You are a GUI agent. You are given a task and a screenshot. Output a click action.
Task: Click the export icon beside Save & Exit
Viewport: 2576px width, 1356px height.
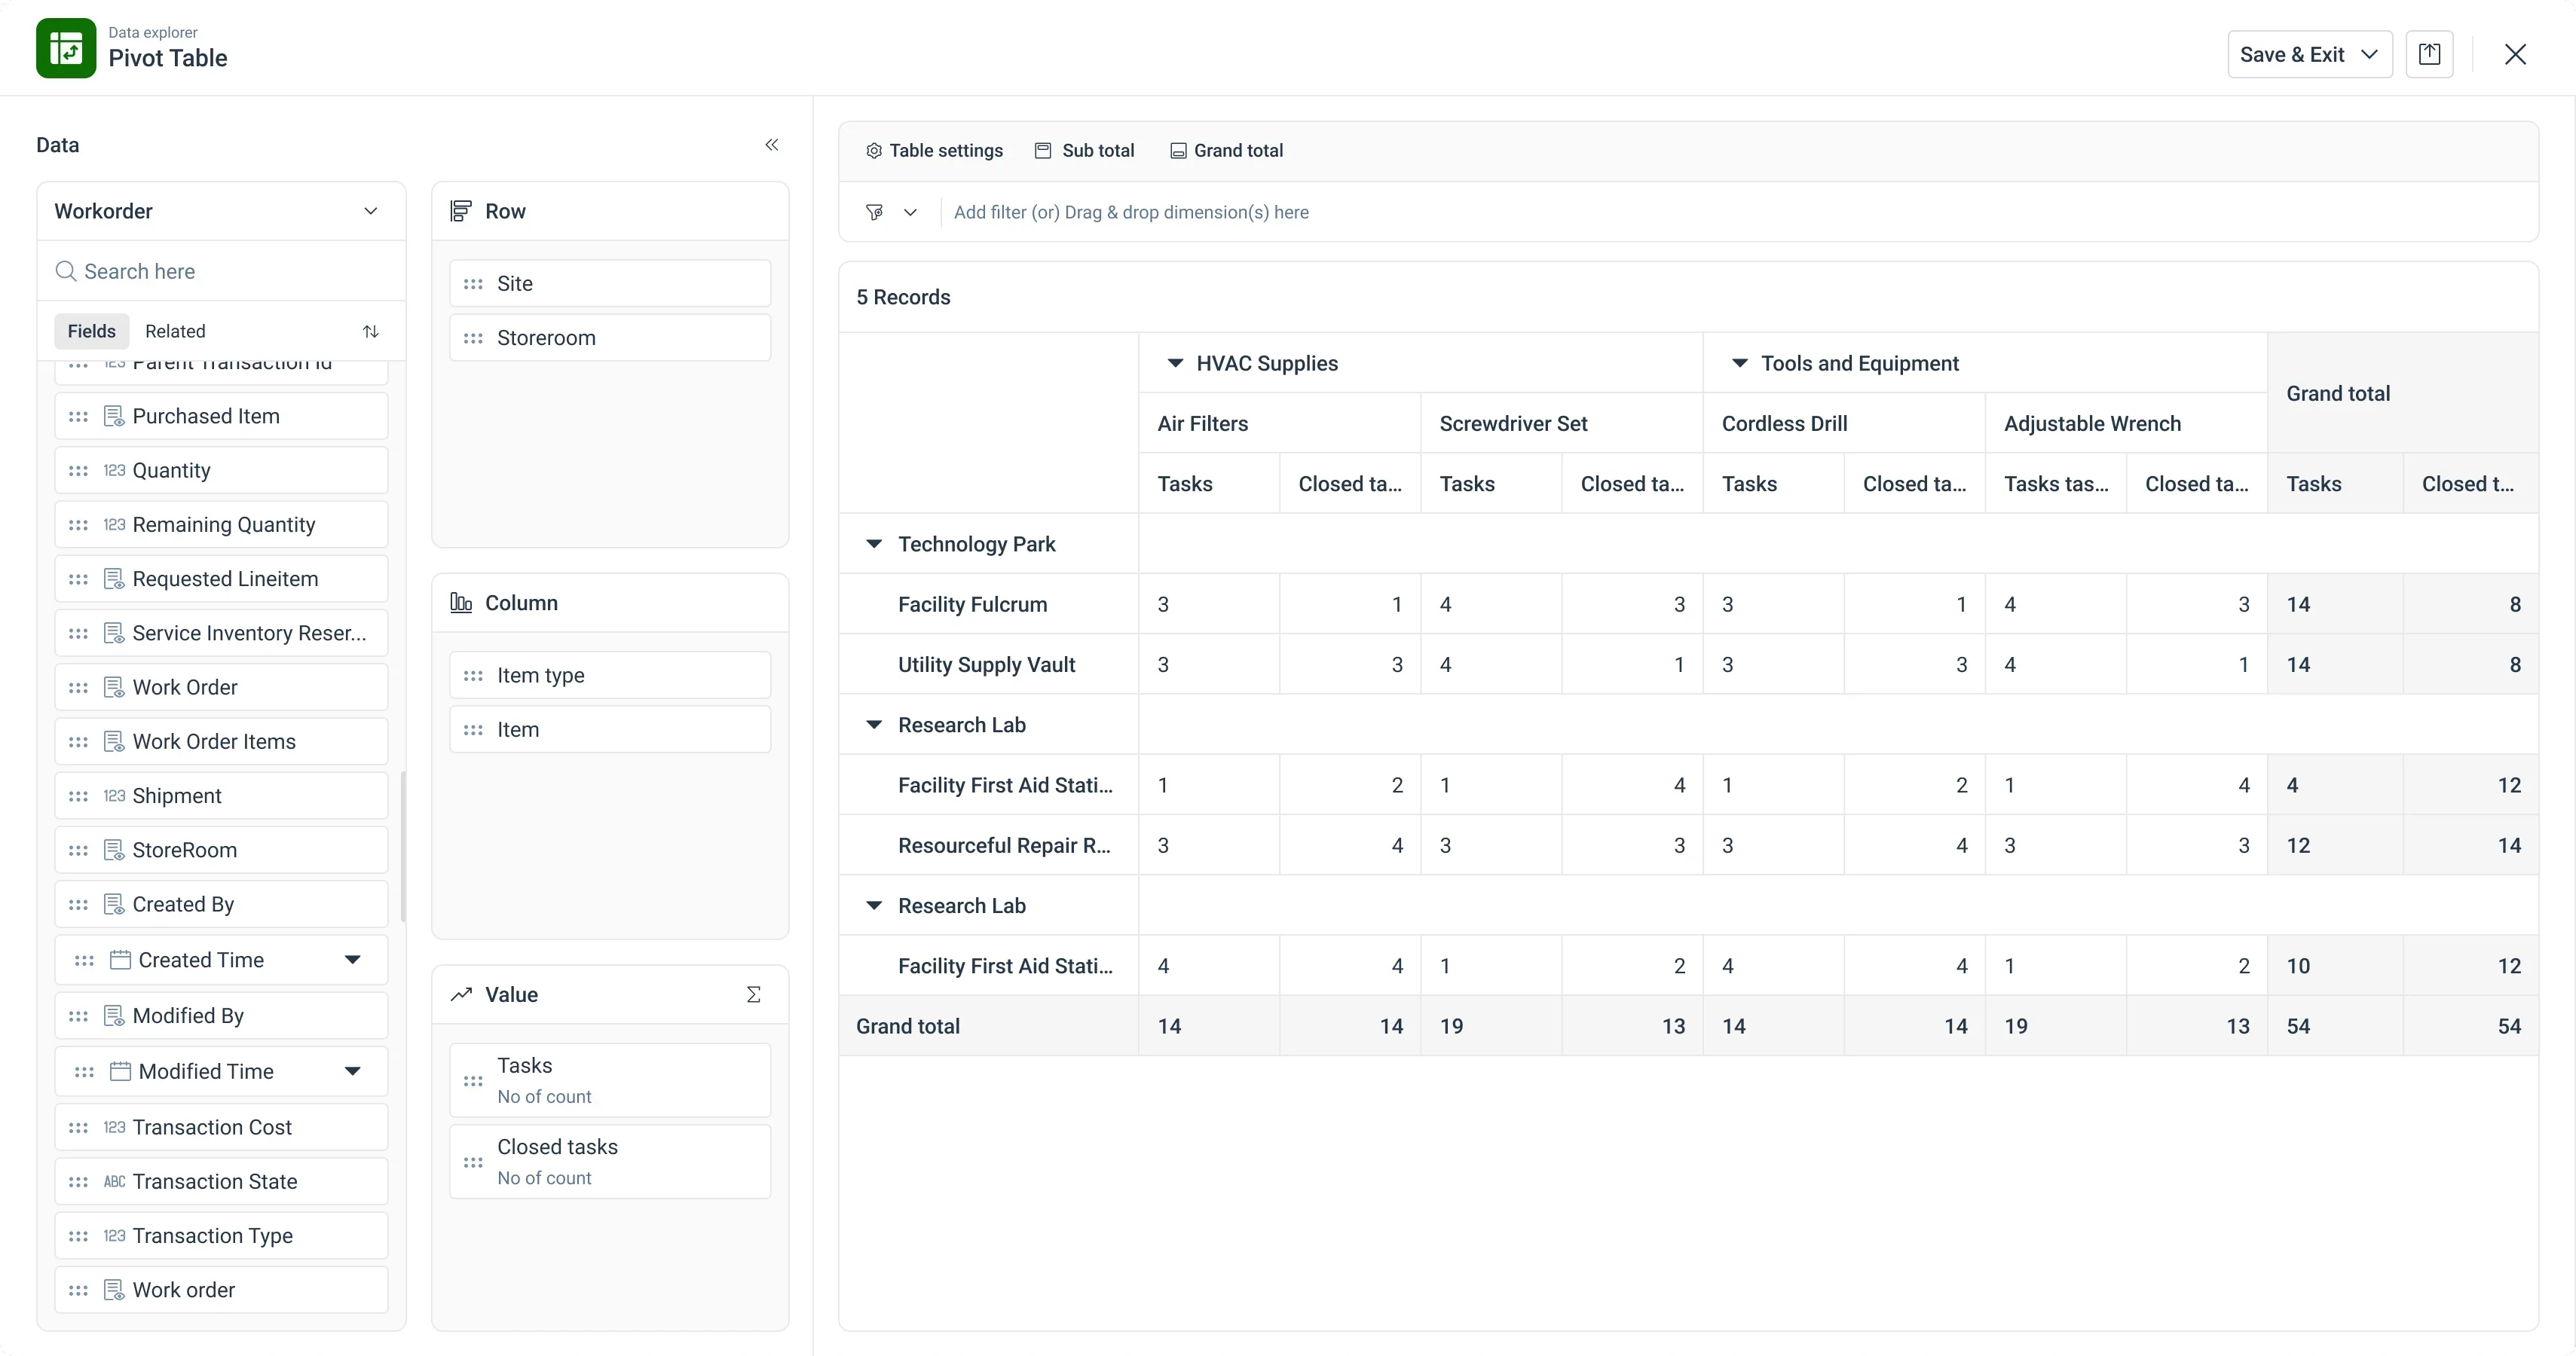[2429, 54]
